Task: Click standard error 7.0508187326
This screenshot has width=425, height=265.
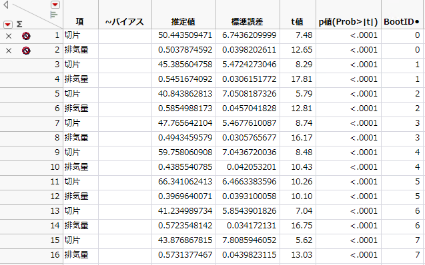Action: [250, 94]
